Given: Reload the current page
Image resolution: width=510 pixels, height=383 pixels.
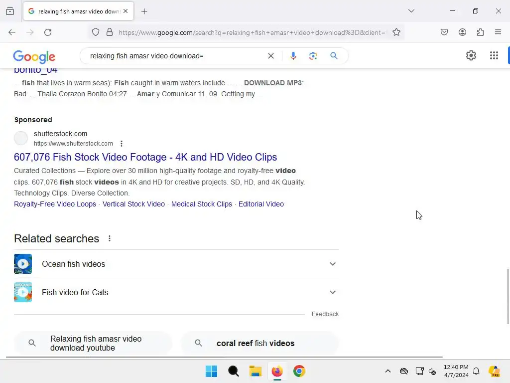Looking at the screenshot, I should pos(48,32).
